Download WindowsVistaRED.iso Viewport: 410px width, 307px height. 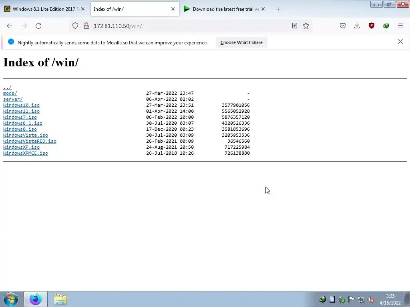(30, 141)
